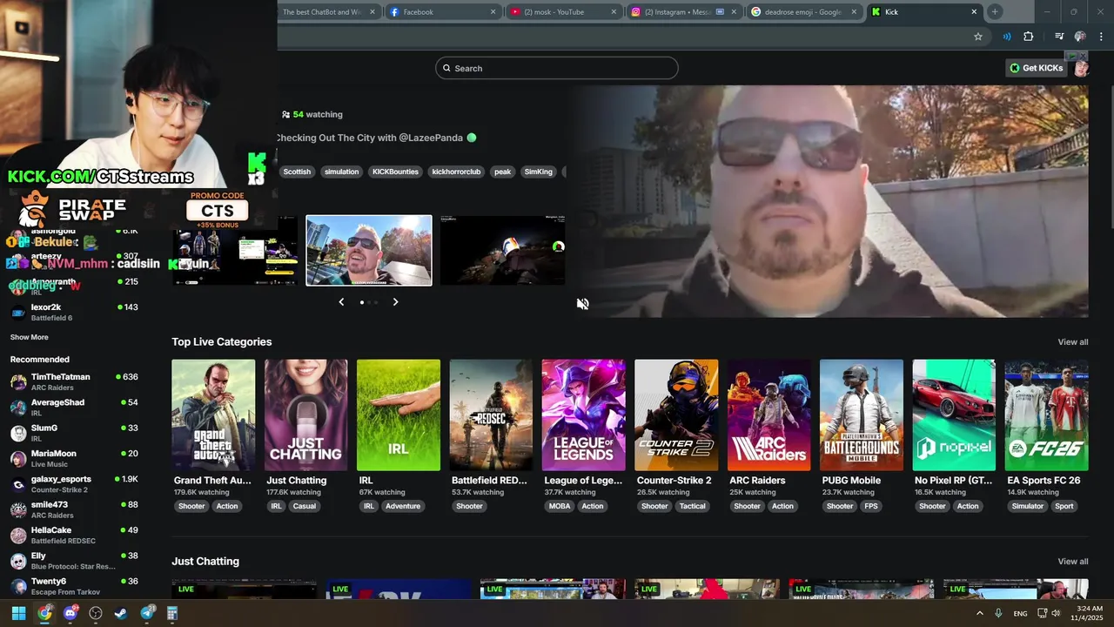Open AverageShad channel in Recommended list
Image resolution: width=1114 pixels, height=627 pixels.
pyautogui.click(x=75, y=408)
